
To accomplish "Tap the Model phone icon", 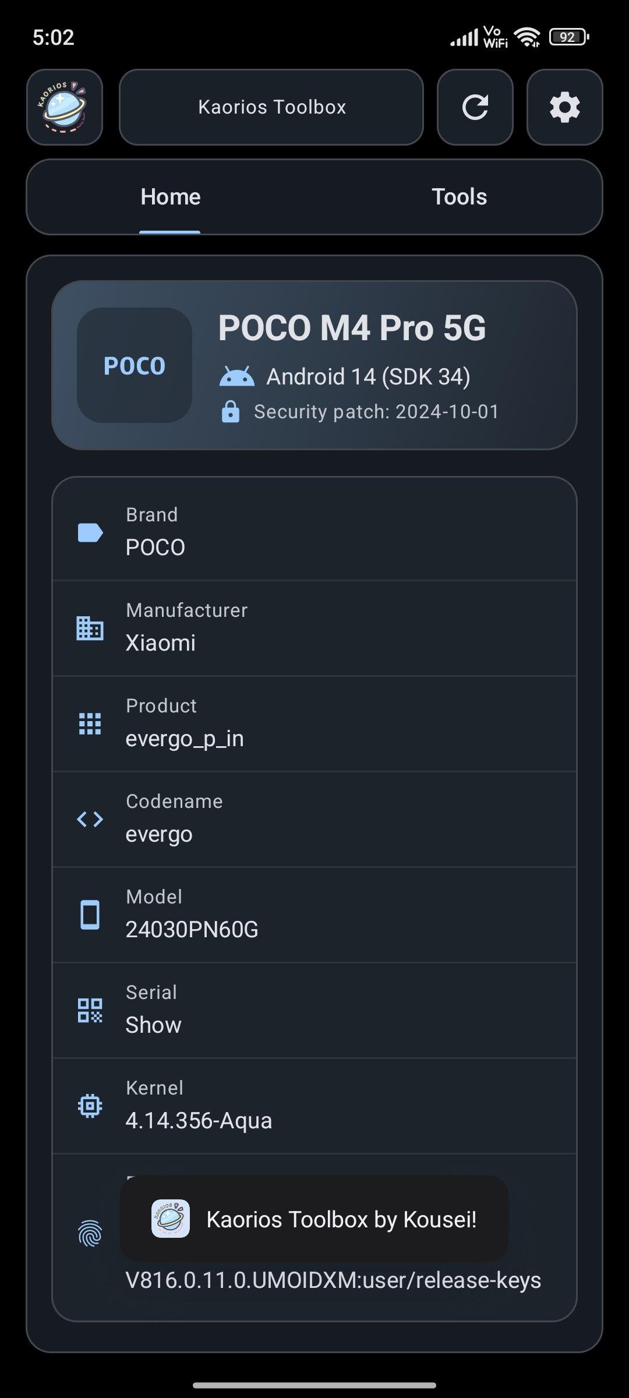I will point(90,915).
